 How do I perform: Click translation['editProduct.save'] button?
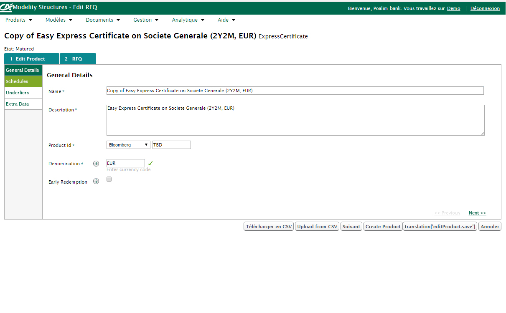[440, 227]
